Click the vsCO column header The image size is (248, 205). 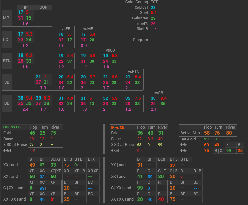point(110,50)
